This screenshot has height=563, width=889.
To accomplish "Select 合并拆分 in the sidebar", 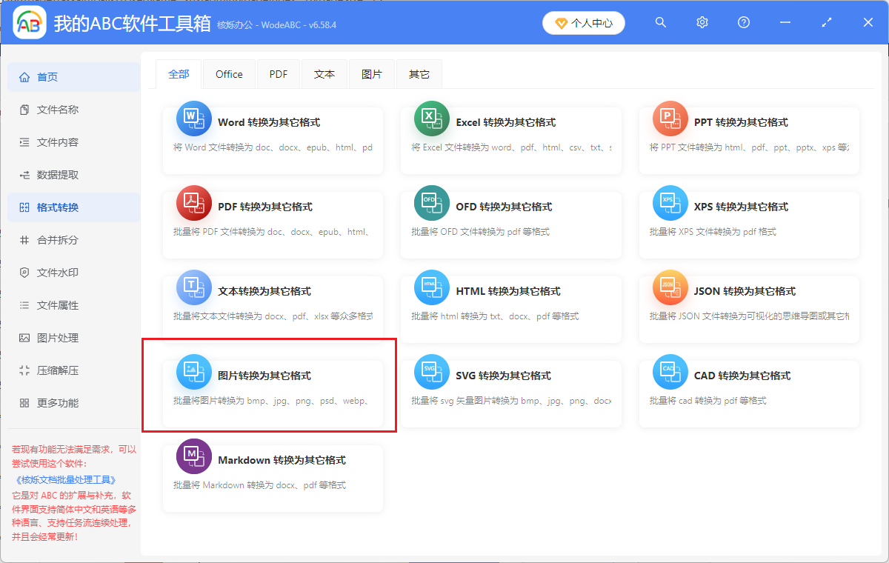I will [58, 240].
